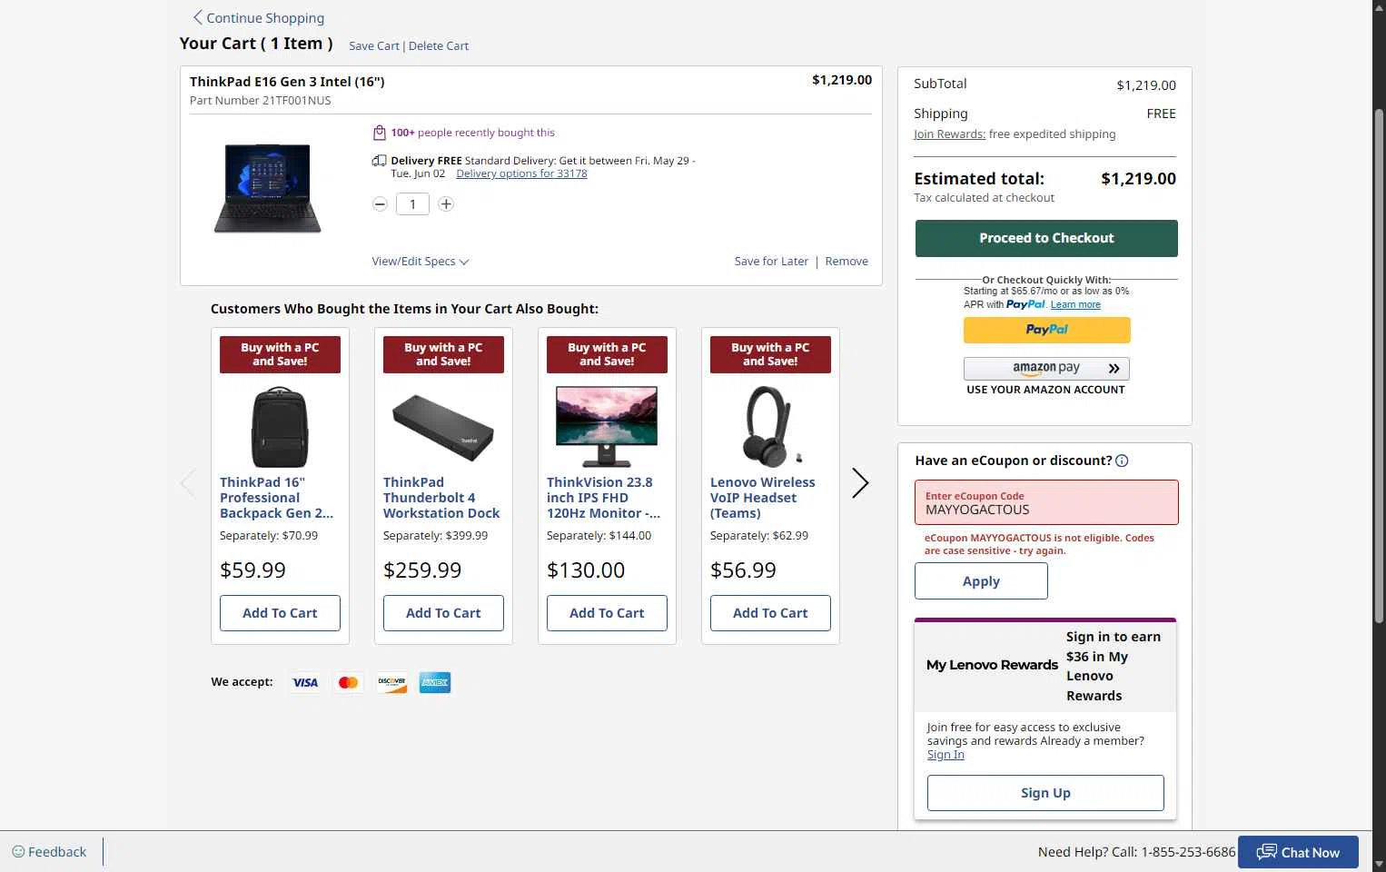Click the shopping bag recently-bought icon
Screen dimensions: 1386x872
[380, 133]
